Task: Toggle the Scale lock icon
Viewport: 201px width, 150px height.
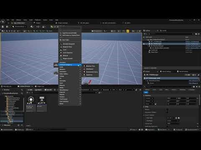Action: (x=155, y=104)
